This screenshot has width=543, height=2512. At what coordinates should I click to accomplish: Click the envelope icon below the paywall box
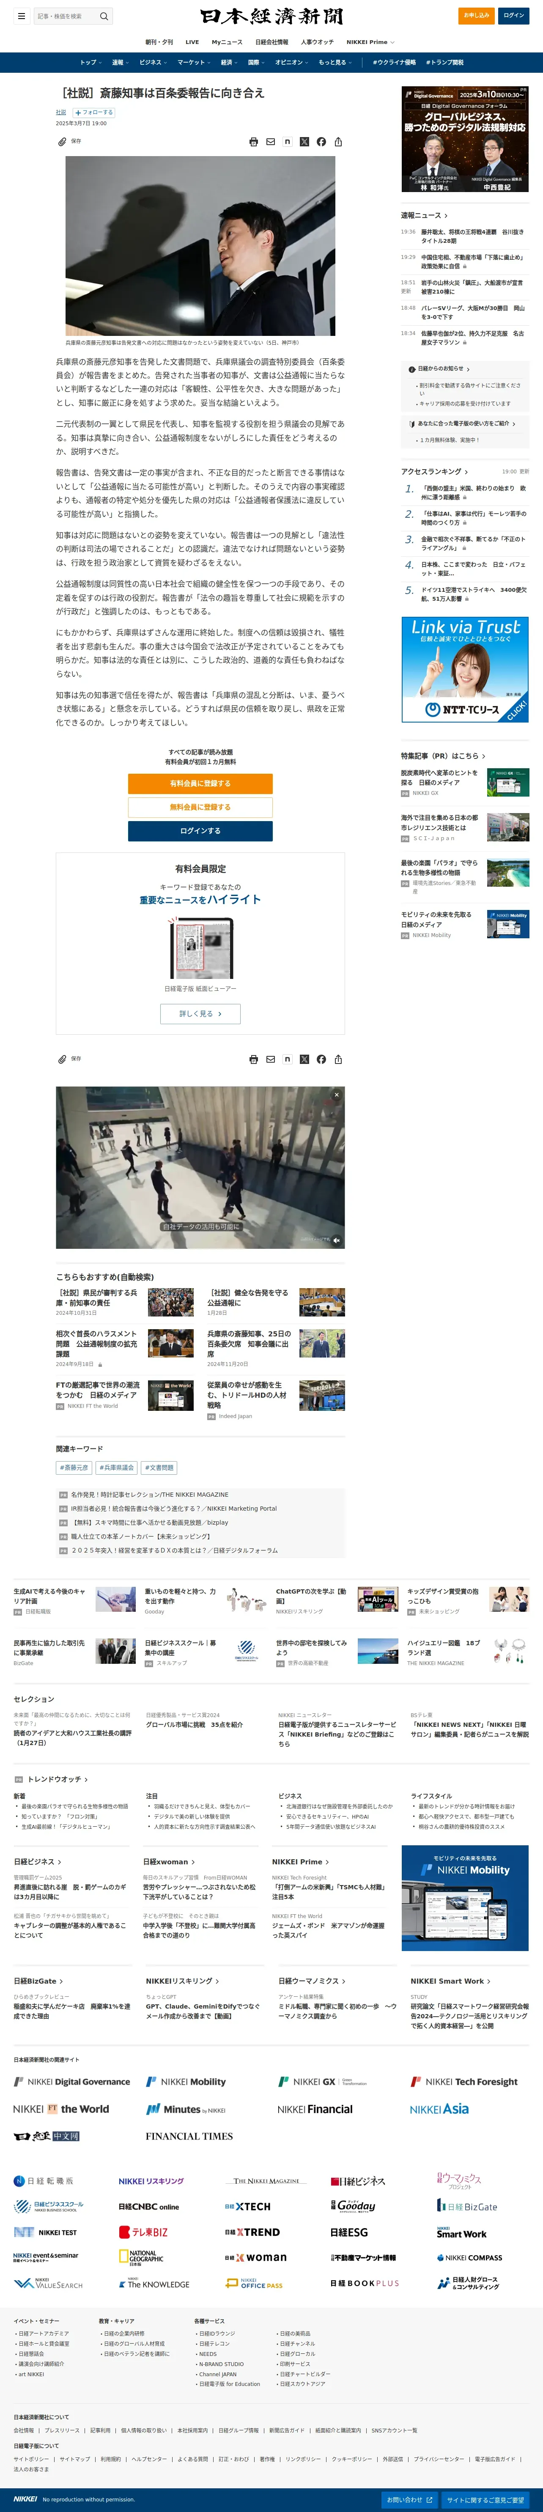(271, 1059)
